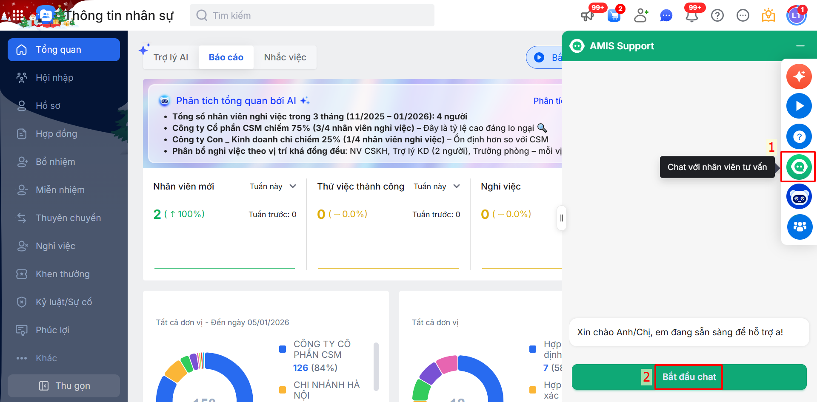This screenshot has height=402, width=817.
Task: Open Phúc lợi in the sidebar
Action: coord(64,330)
